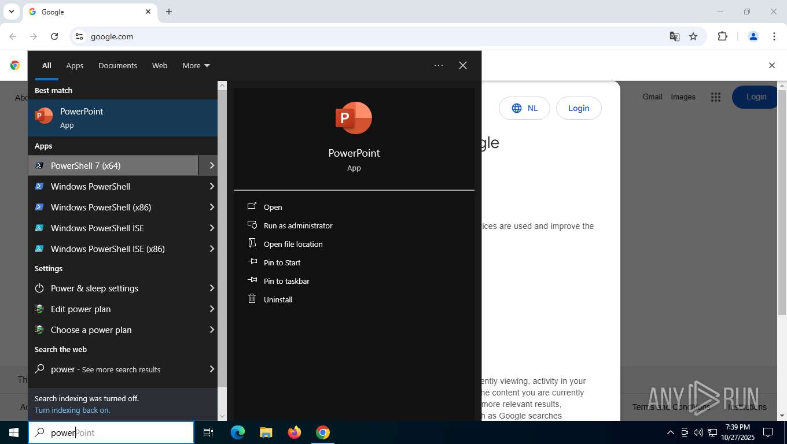Click the web search magnifier icon for power
This screenshot has height=444, width=787.
click(39, 369)
